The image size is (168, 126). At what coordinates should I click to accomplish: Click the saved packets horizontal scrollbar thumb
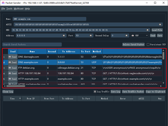tap(16, 86)
